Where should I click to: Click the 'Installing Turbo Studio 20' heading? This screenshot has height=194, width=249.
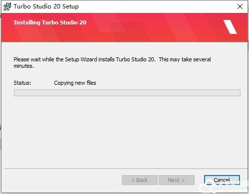point(50,22)
